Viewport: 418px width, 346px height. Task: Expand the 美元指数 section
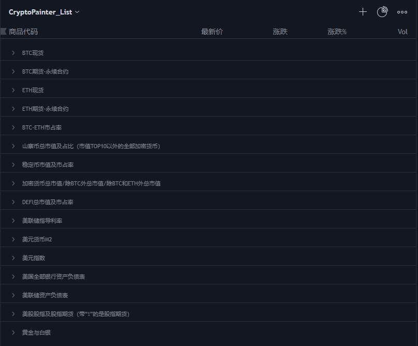point(13,258)
